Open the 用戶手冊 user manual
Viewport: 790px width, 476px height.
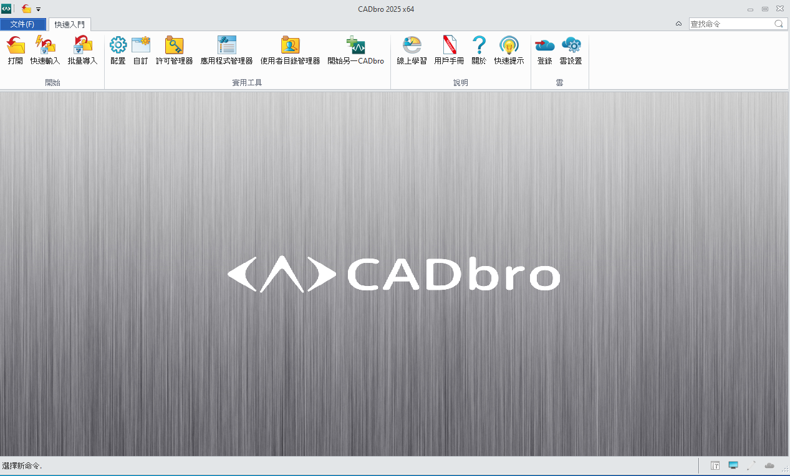(449, 50)
